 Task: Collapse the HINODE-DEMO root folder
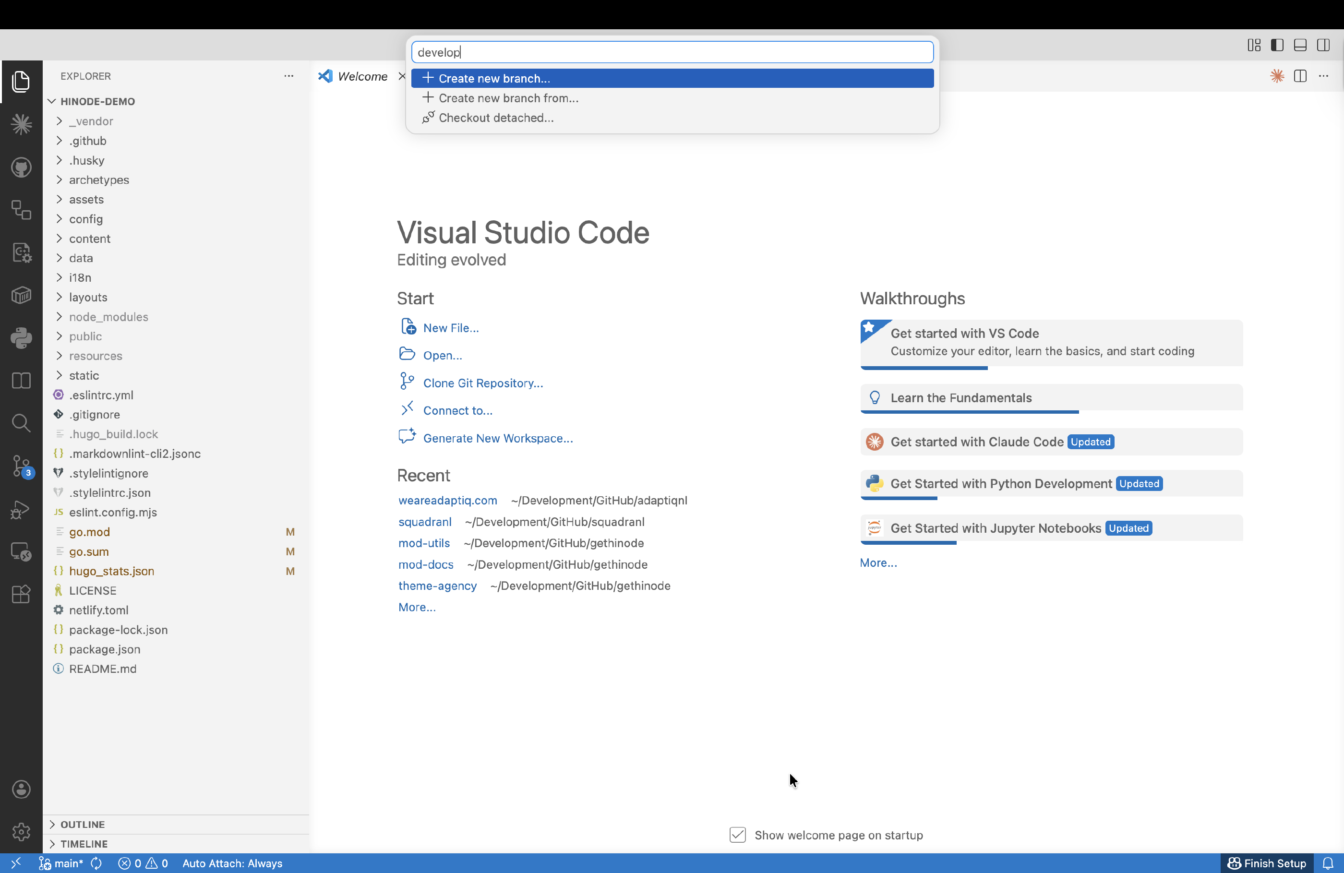click(x=97, y=101)
